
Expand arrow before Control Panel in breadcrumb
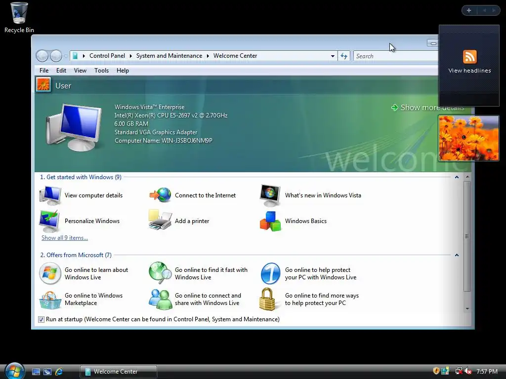click(84, 56)
